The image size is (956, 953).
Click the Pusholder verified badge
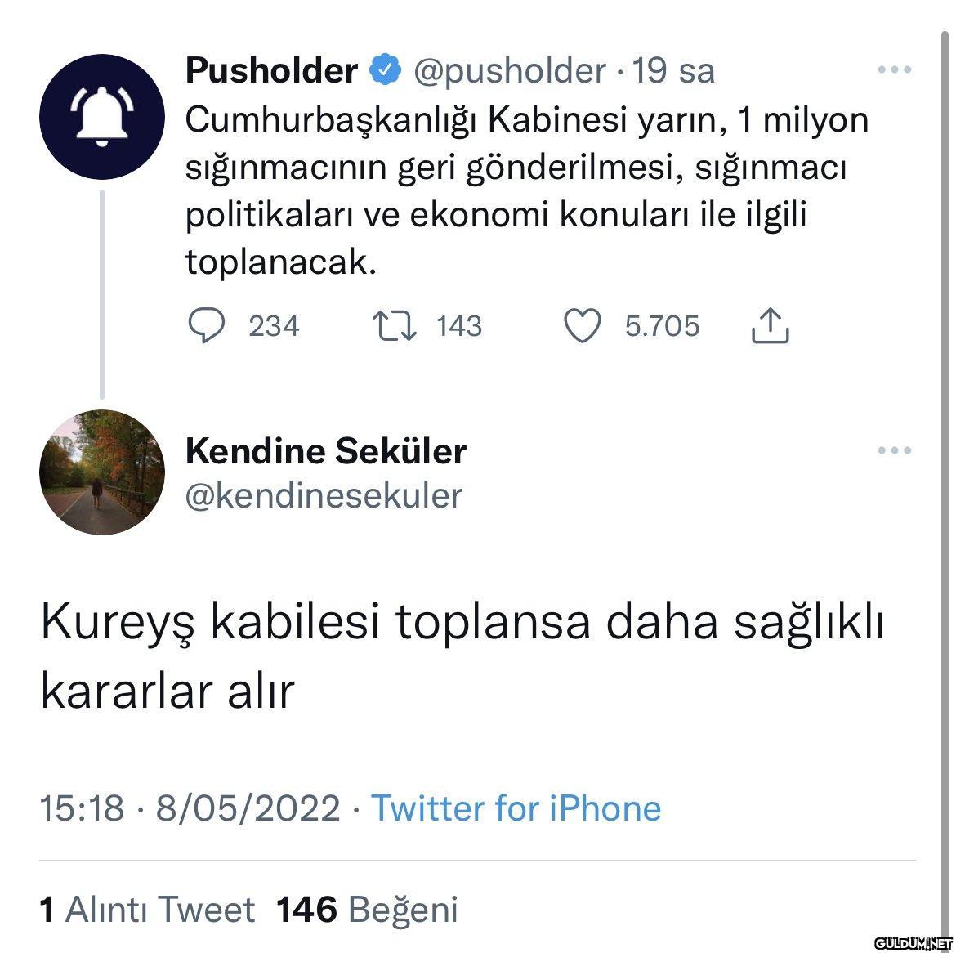pyautogui.click(x=386, y=71)
